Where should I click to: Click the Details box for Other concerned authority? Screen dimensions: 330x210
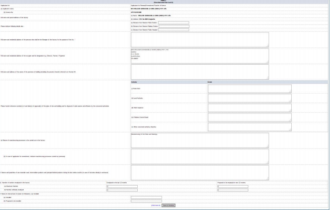250,127
